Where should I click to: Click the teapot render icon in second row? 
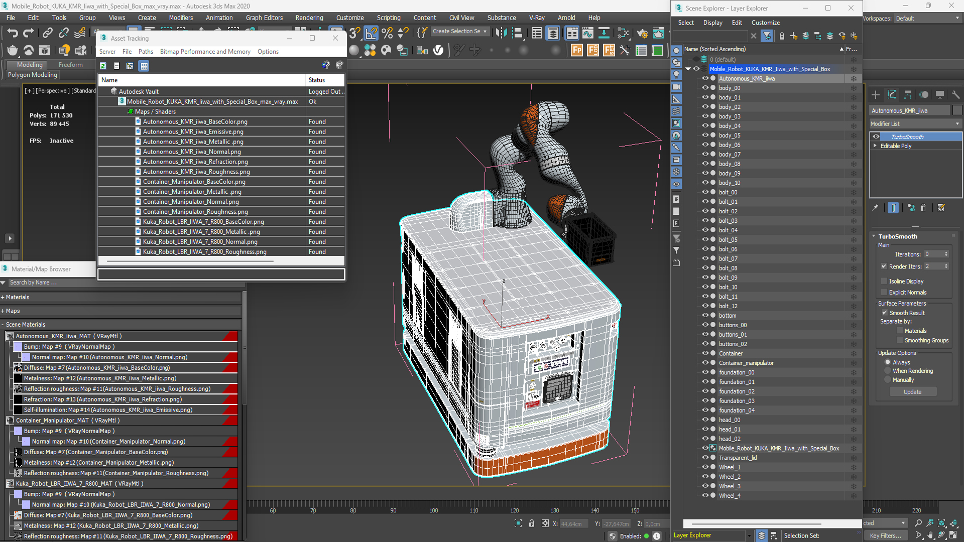click(13, 50)
